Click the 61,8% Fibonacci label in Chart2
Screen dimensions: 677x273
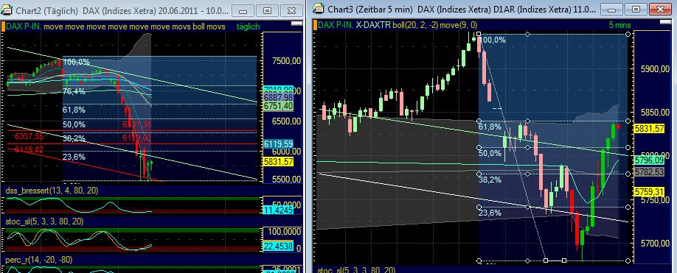point(74,110)
